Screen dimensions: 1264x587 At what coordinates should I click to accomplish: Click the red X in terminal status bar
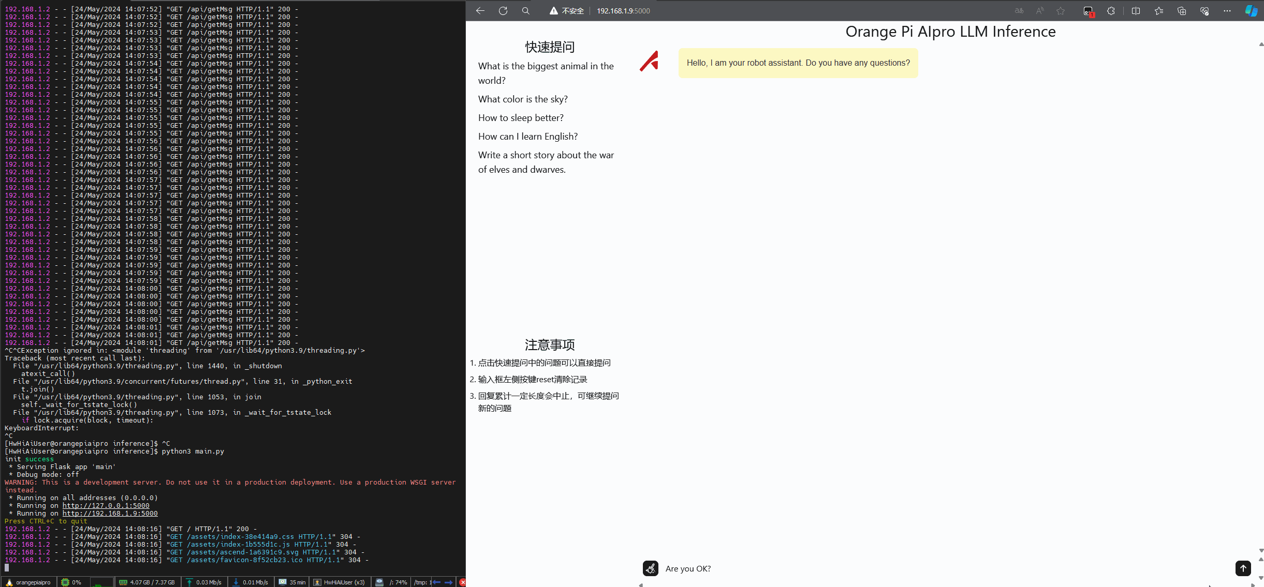point(462,582)
